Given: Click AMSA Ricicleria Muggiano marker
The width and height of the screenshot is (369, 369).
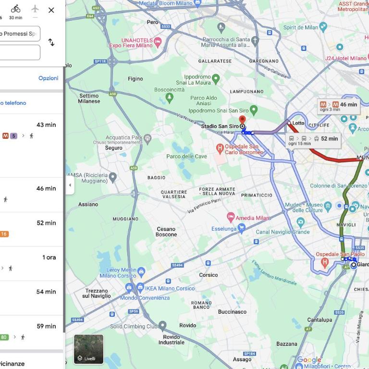Looking at the screenshot, I should pyautogui.click(x=113, y=177).
